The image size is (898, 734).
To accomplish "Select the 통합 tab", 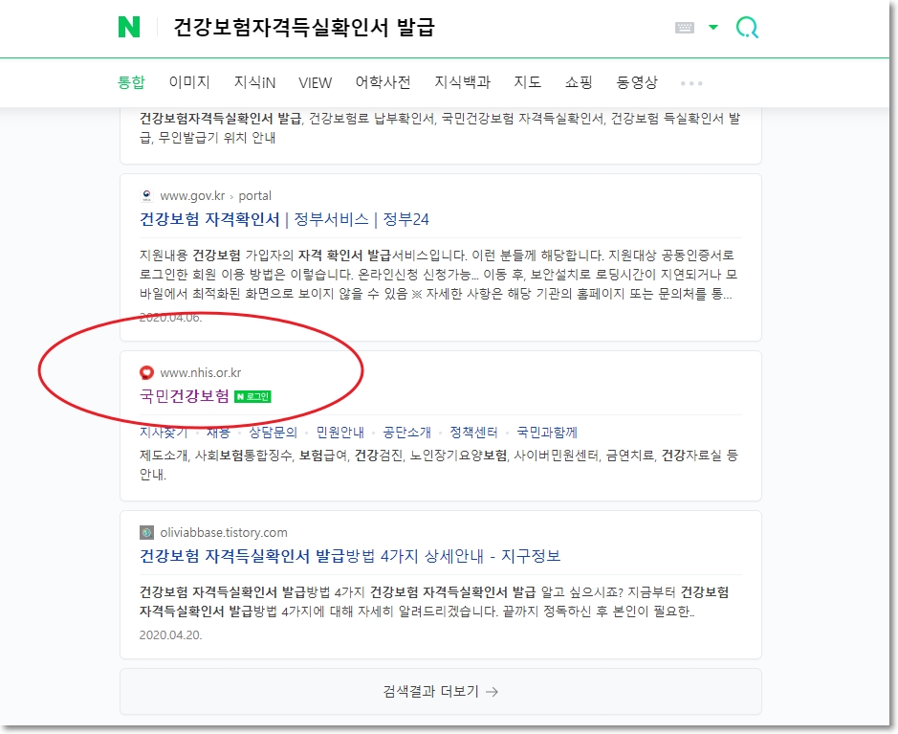I will [131, 82].
